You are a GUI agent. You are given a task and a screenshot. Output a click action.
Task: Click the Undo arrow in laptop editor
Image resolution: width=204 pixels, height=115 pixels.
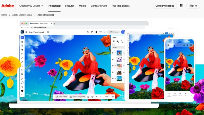coord(88,32)
